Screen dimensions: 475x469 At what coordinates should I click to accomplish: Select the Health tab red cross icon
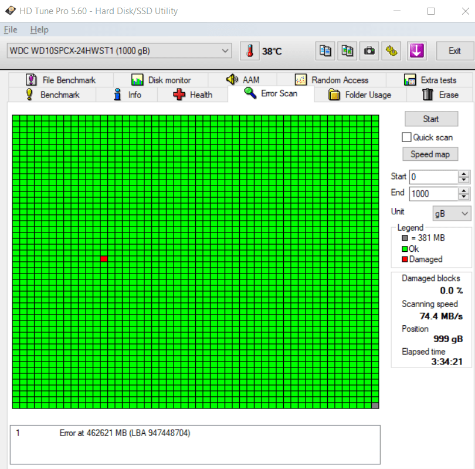(x=179, y=93)
